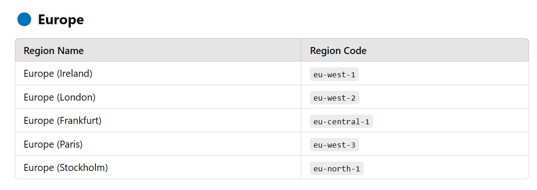Click the eu-north-1 code badge

[x=337, y=169]
